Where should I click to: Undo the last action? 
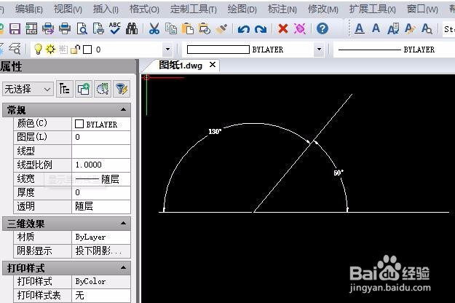pos(243,29)
